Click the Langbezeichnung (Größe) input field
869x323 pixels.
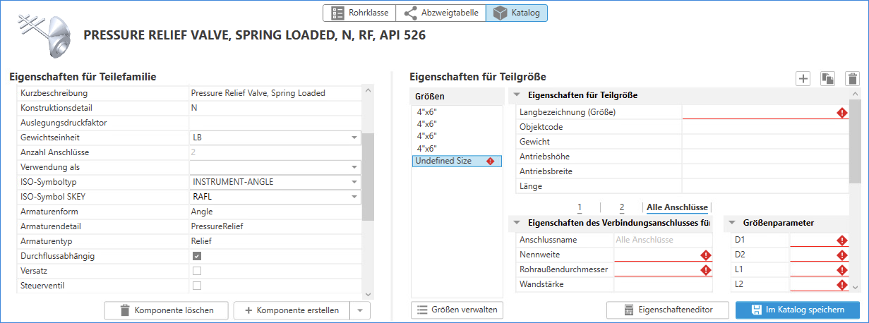tap(765, 112)
